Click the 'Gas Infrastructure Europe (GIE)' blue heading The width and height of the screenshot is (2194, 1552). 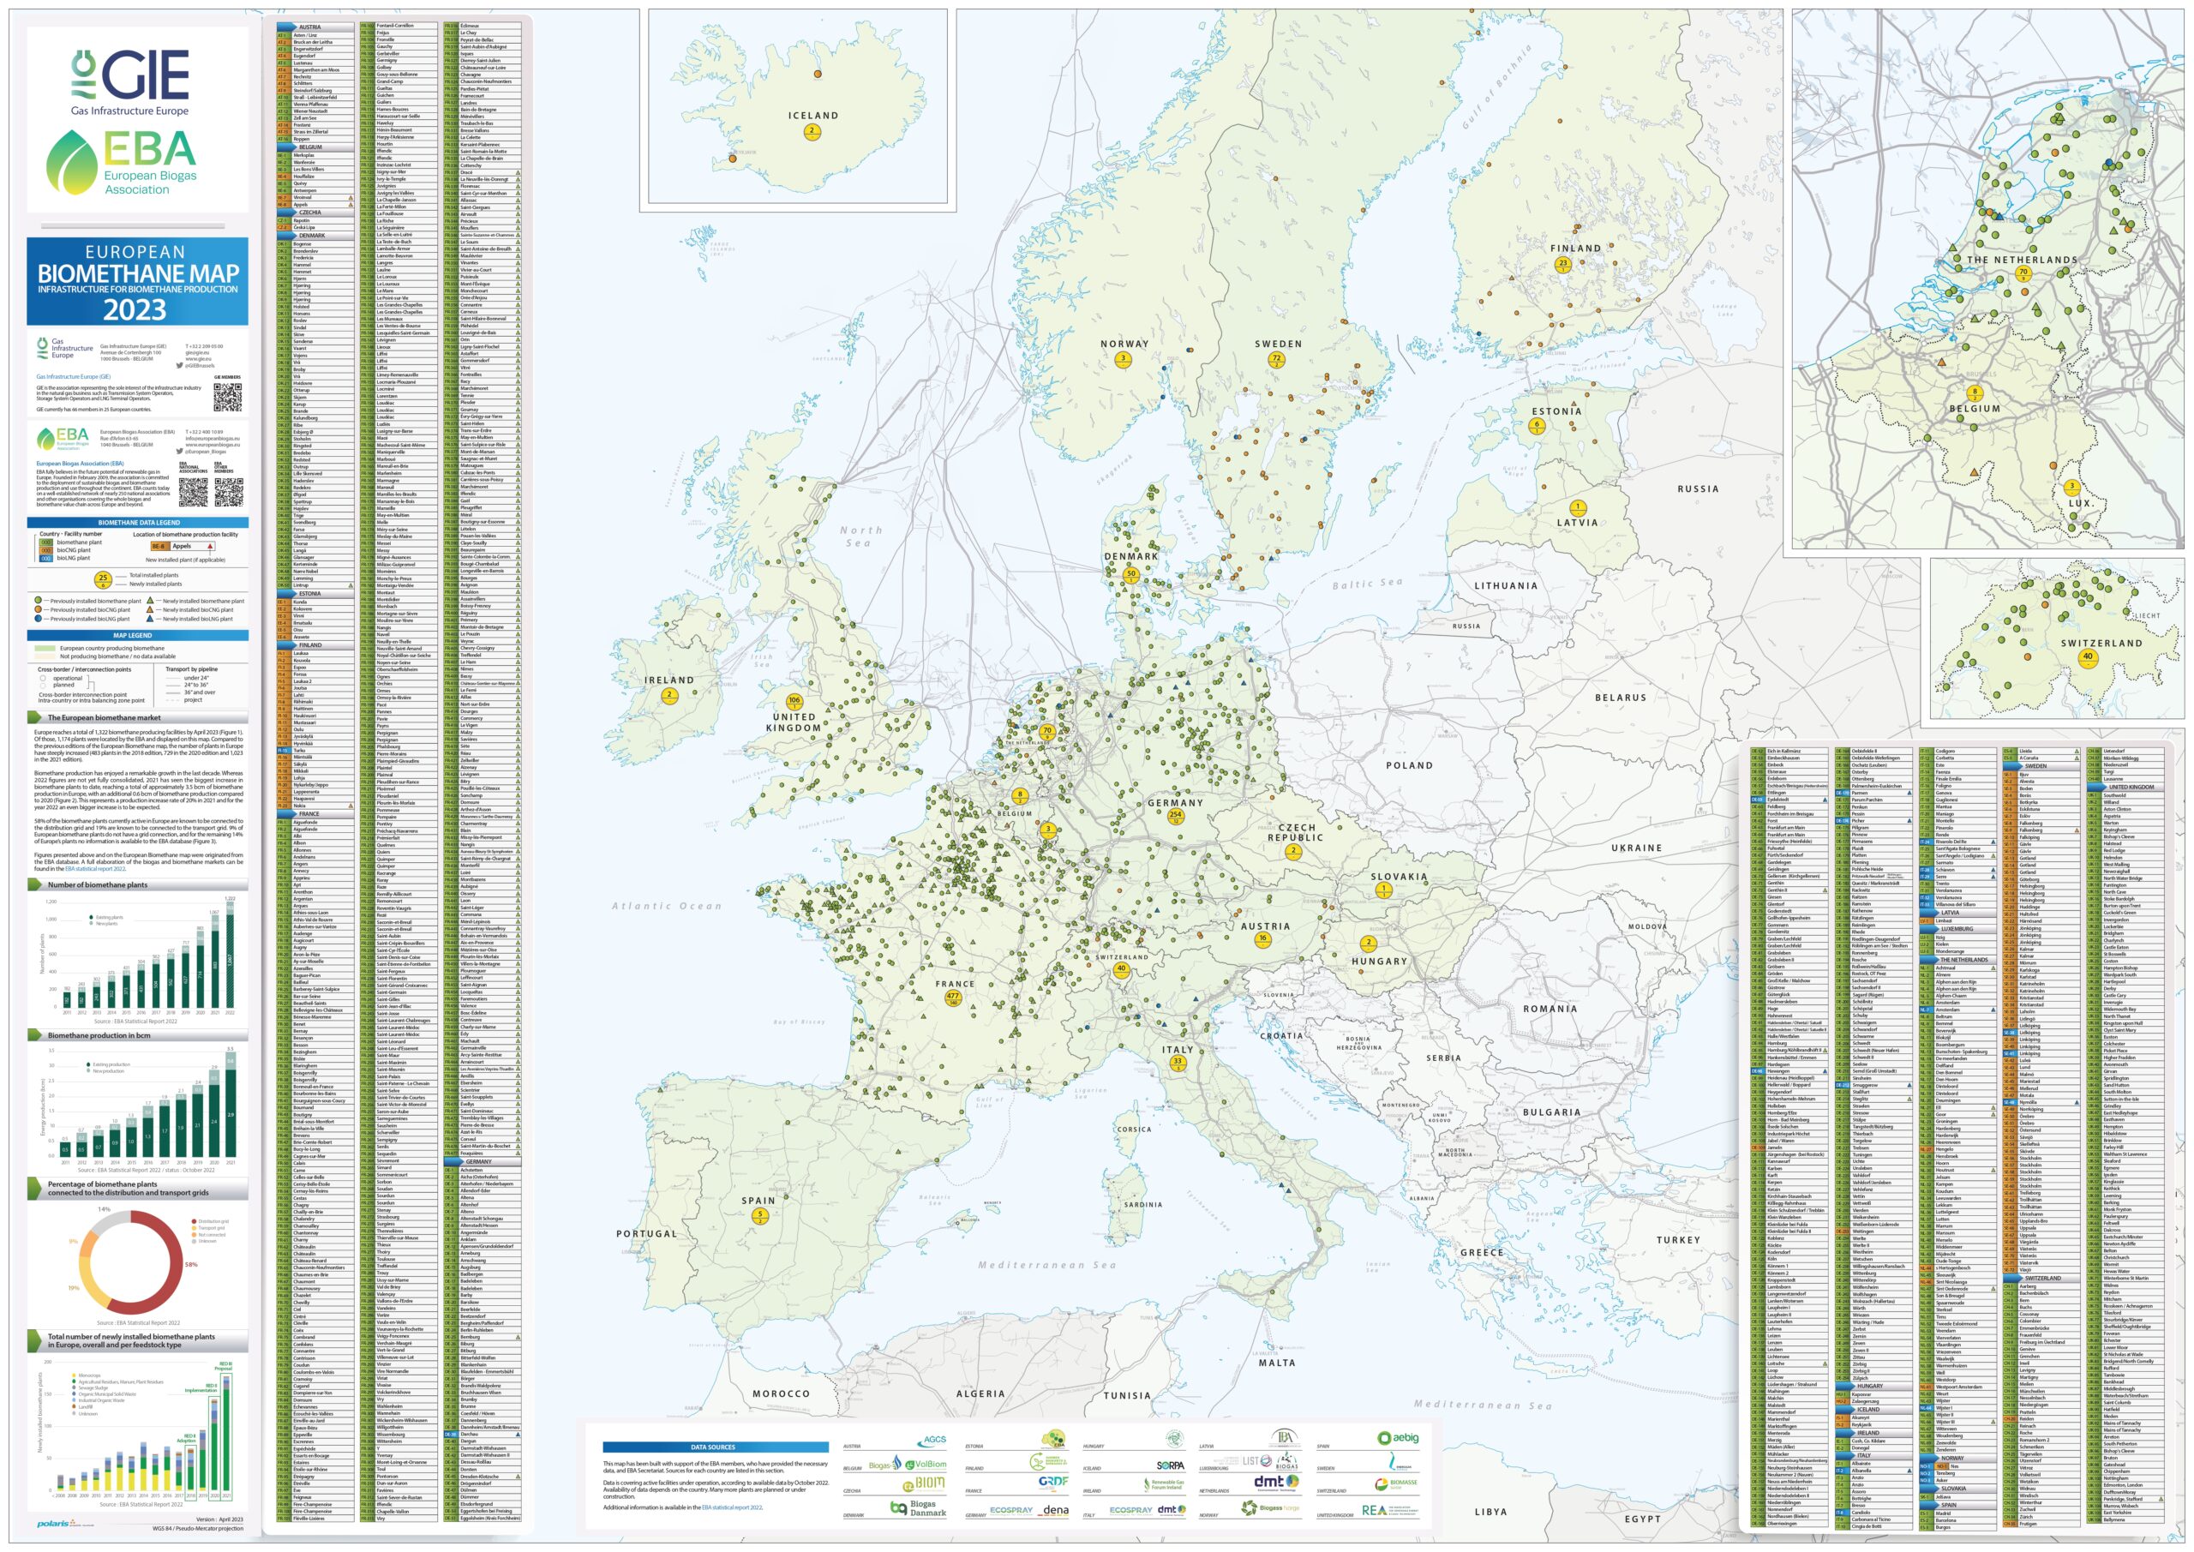pos(74,376)
